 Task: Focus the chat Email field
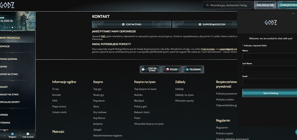point(270,82)
